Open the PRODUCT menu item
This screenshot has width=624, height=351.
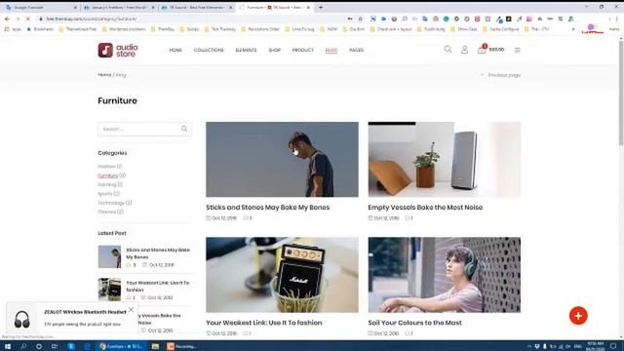click(303, 50)
